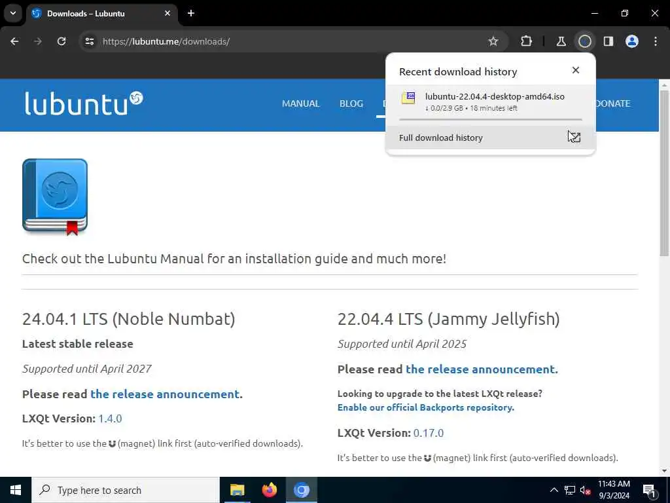Show hidden system tray icons
Viewport: 670px width, 503px height.
(554, 490)
